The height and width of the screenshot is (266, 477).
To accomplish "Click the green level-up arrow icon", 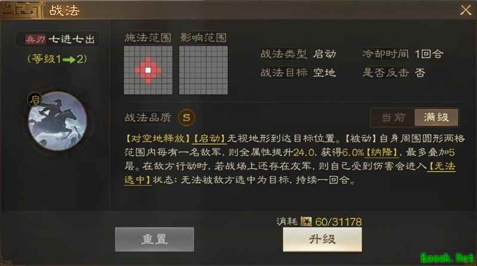I will pos(69,60).
